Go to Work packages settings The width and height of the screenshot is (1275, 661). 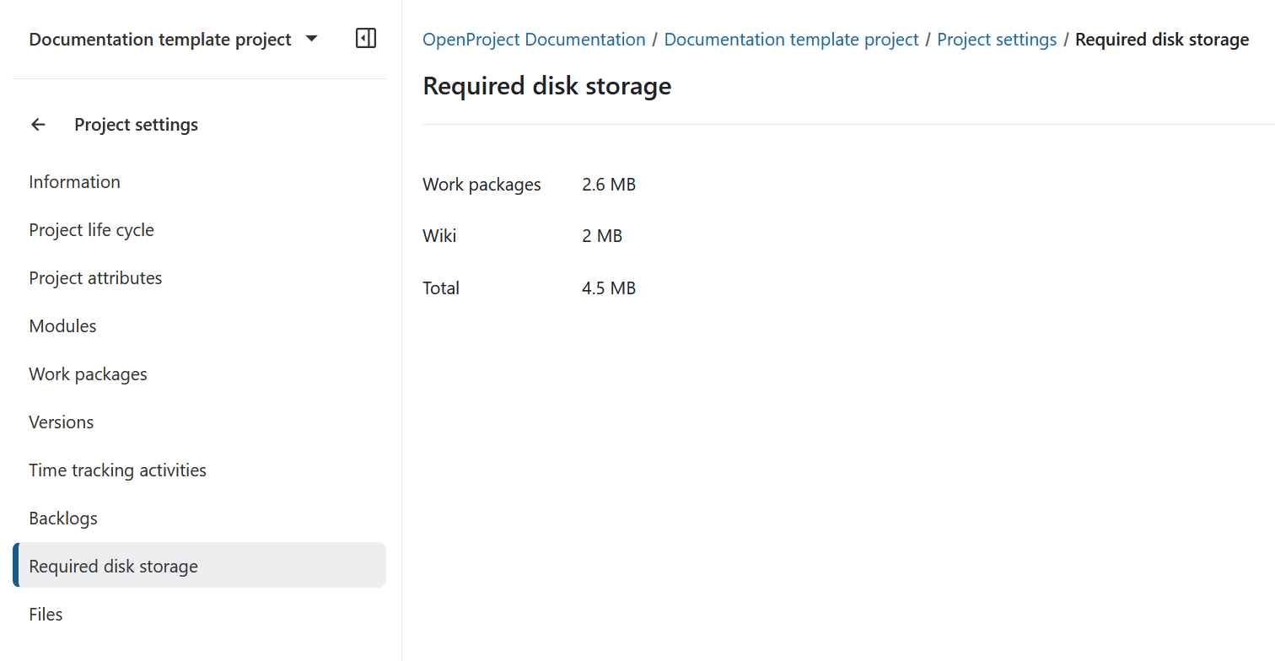88,373
